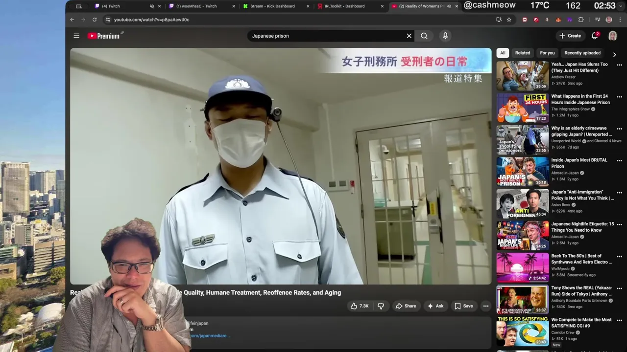Image resolution: width=627 pixels, height=352 pixels.
Task: Click the address bar URL youtube.com/watch
Action: point(151,20)
